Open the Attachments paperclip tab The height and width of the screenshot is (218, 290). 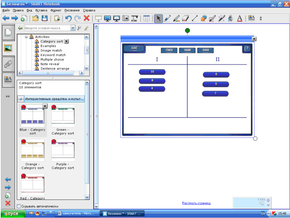click(x=8, y=64)
